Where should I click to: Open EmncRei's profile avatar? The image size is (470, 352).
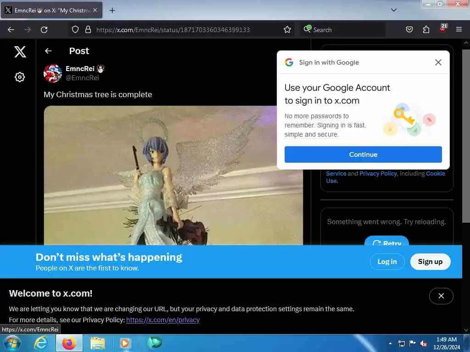53,73
